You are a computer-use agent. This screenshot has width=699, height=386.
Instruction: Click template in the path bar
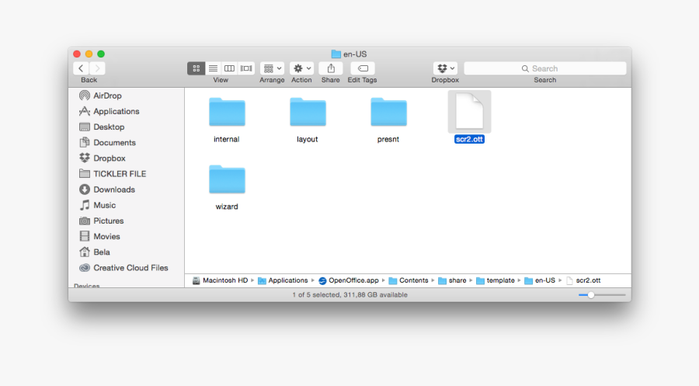pyautogui.click(x=496, y=280)
